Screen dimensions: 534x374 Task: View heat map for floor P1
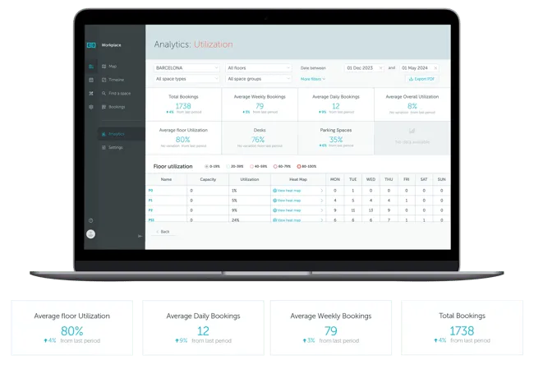click(287, 201)
